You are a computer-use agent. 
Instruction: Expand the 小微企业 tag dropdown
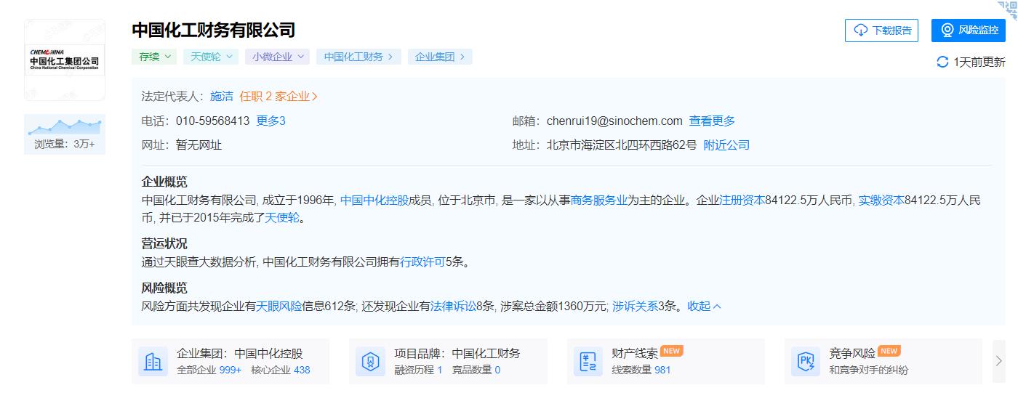[278, 57]
